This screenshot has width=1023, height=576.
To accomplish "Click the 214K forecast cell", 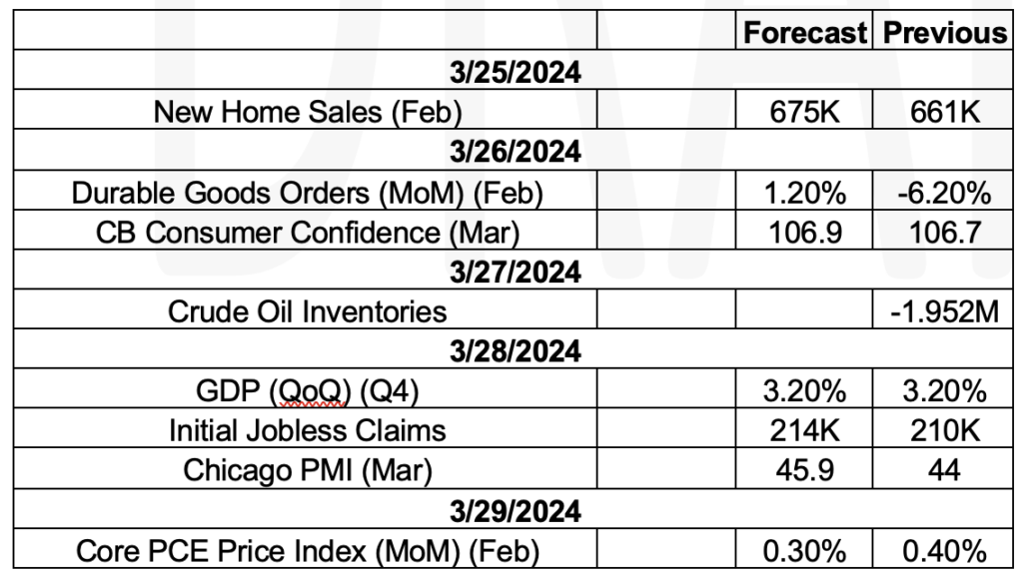I will (804, 429).
